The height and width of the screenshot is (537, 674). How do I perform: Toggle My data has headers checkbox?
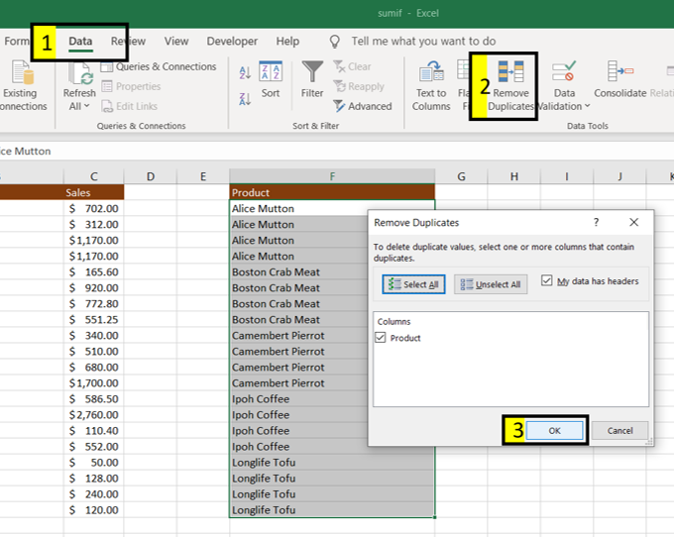pos(547,281)
